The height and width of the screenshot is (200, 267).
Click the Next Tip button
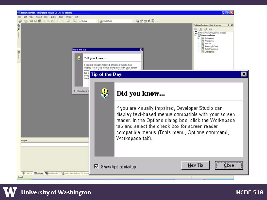[x=195, y=165]
